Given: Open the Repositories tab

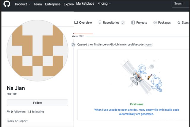Looking at the screenshot, I should point(112,22).
